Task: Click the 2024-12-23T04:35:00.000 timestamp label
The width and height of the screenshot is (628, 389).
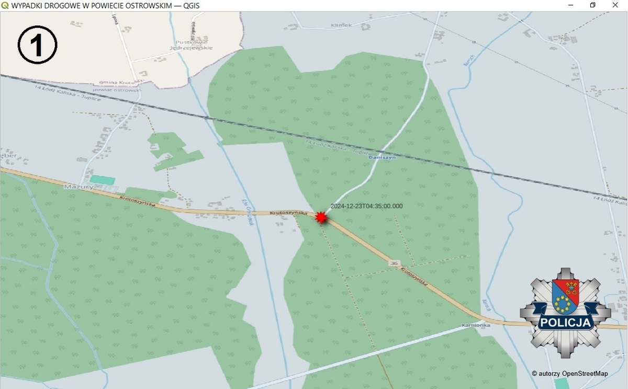Action: pyautogui.click(x=367, y=206)
